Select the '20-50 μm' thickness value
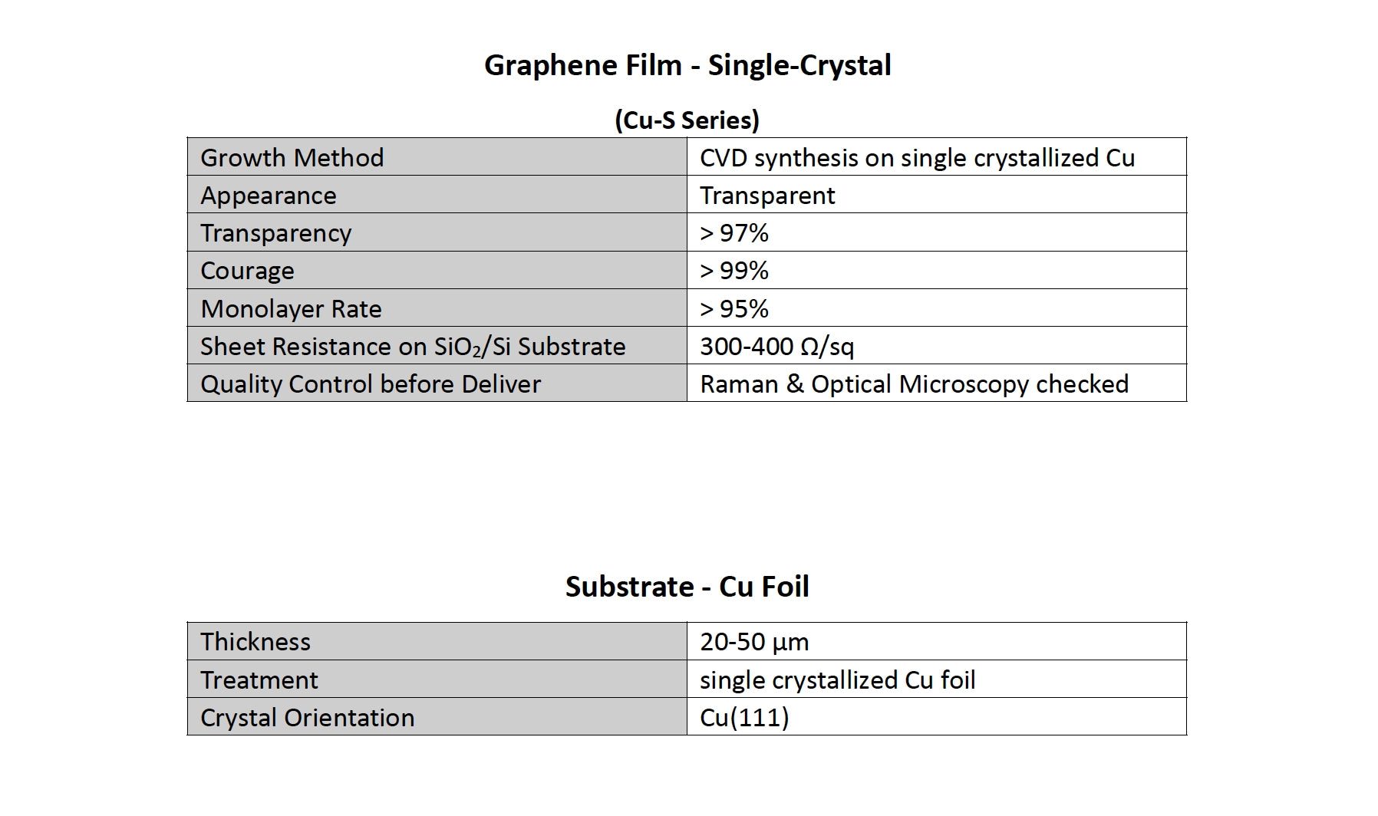This screenshot has width=1378, height=816. point(754,641)
